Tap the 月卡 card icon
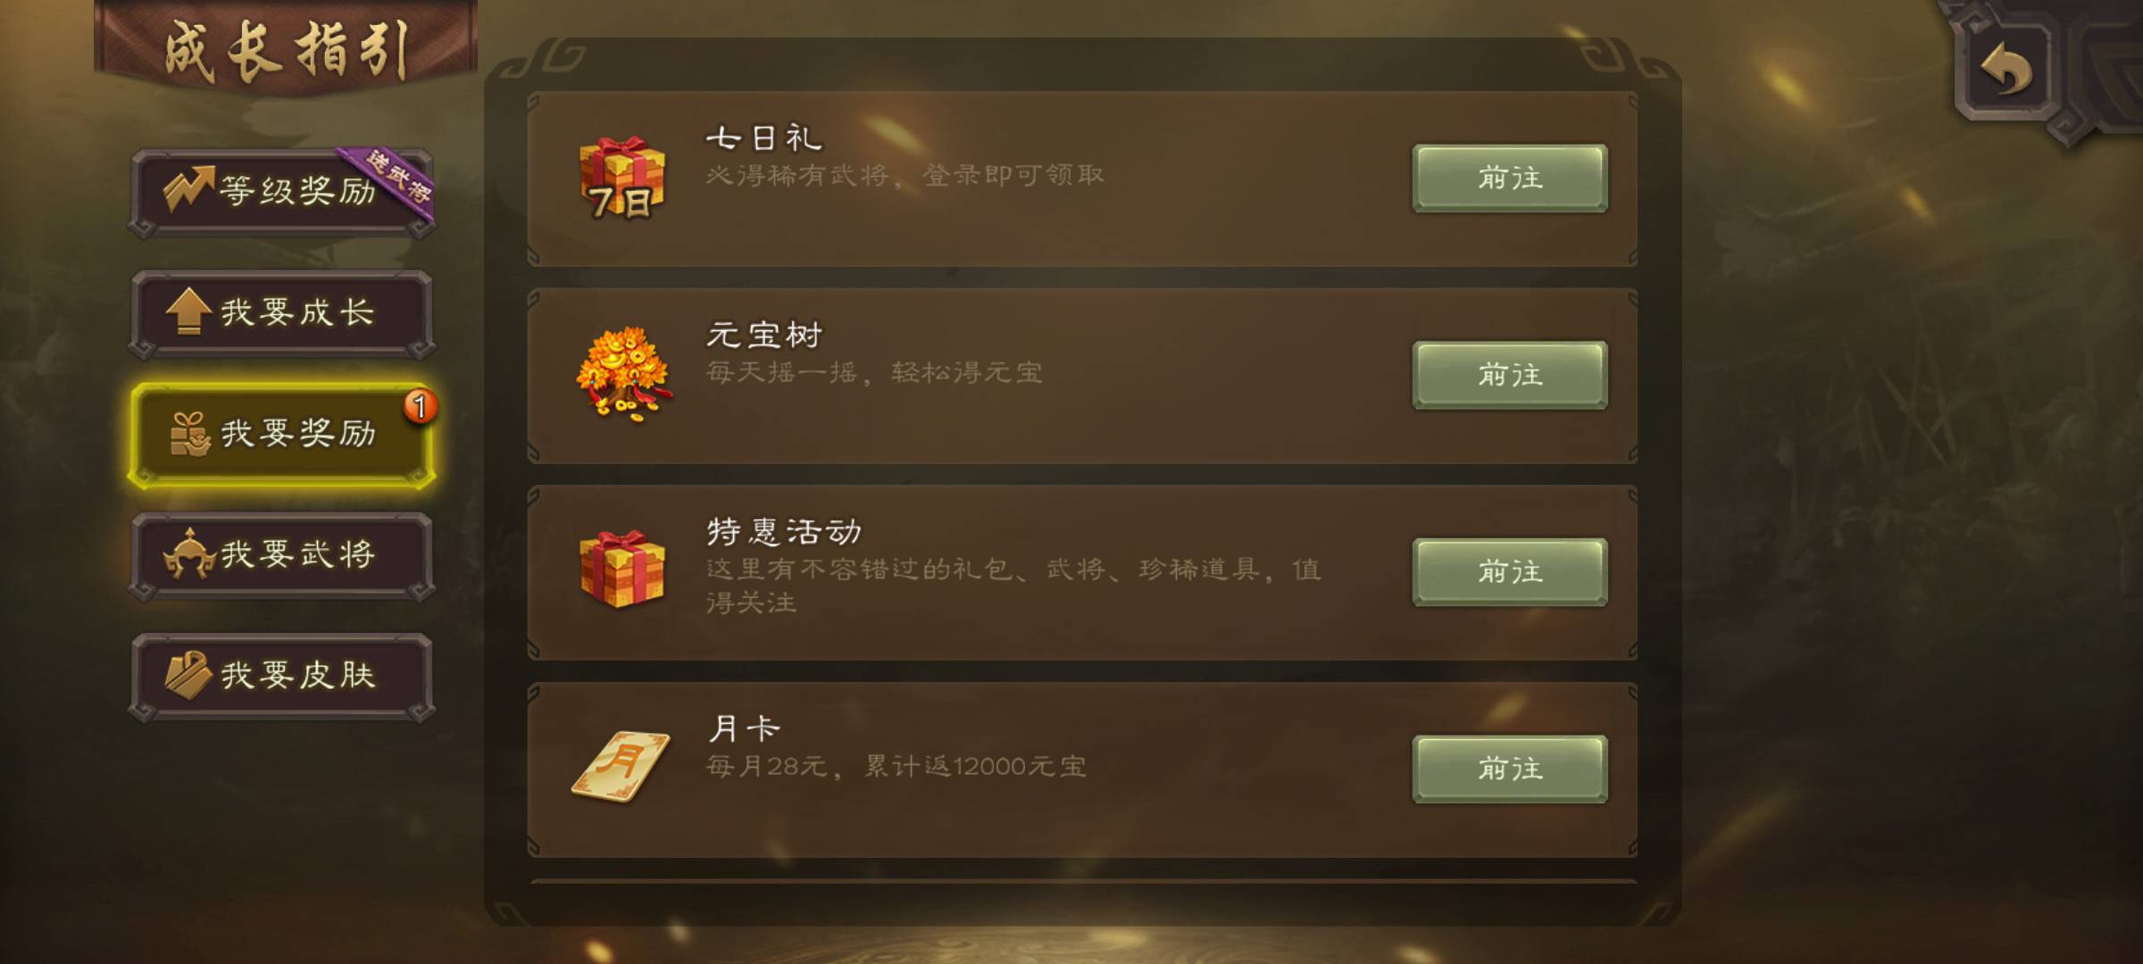This screenshot has height=964, width=2143. (621, 766)
